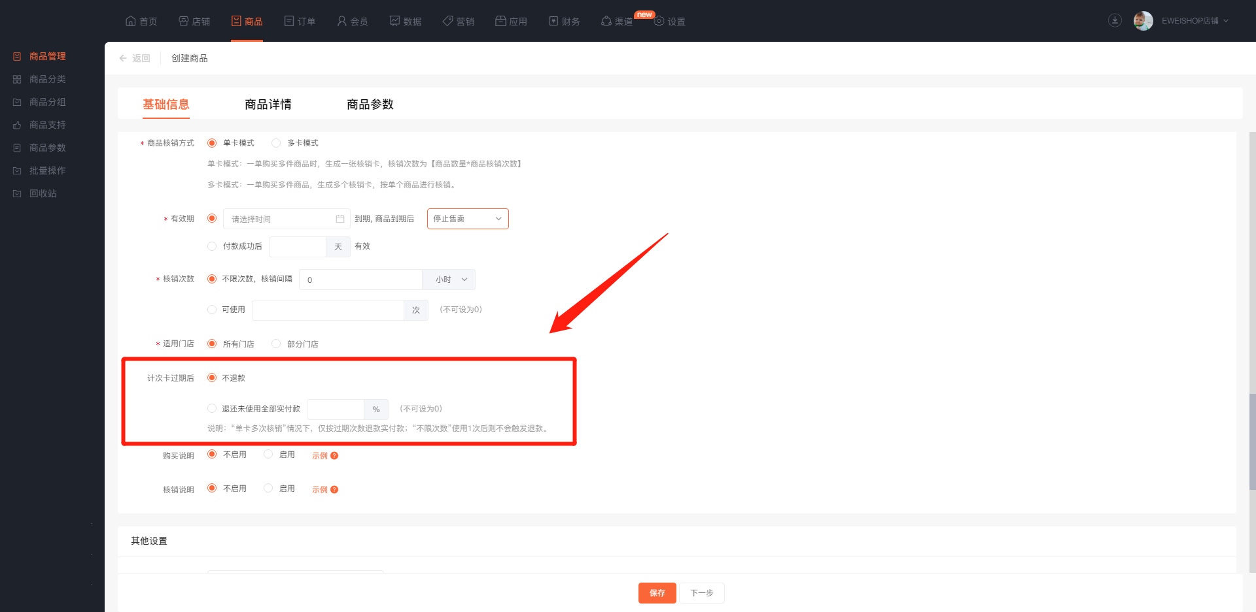Open the 停止售卖 dropdown
Image resolution: width=1256 pixels, height=612 pixels.
[x=467, y=219]
